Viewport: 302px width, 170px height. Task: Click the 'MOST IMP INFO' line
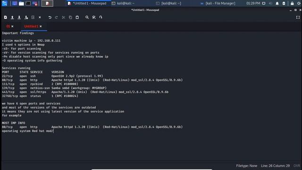[14, 123]
